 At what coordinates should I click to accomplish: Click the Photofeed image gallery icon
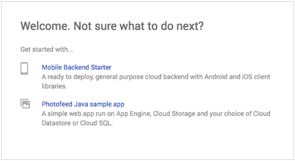pos(25,104)
